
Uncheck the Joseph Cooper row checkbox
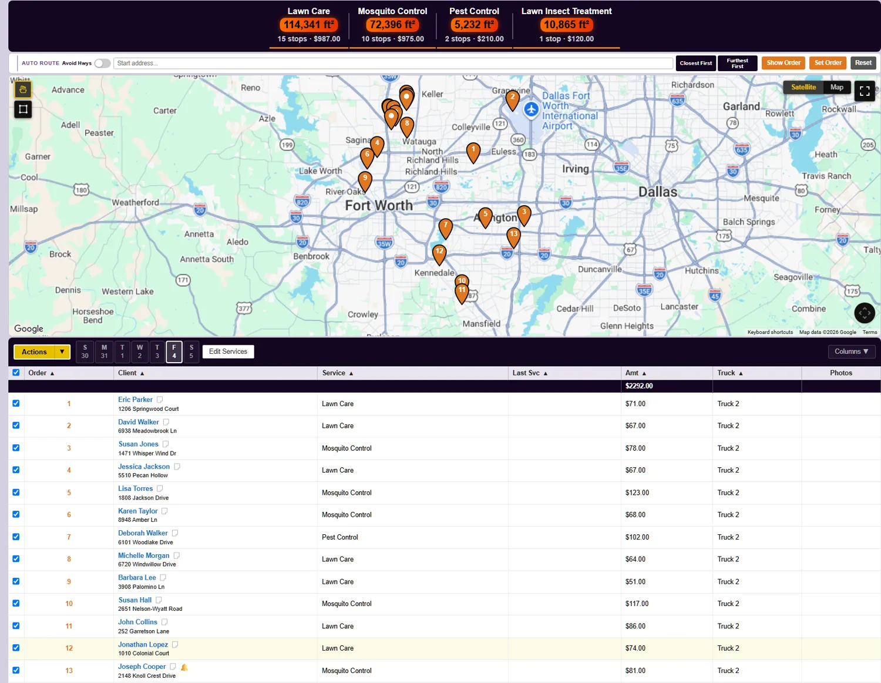16,670
